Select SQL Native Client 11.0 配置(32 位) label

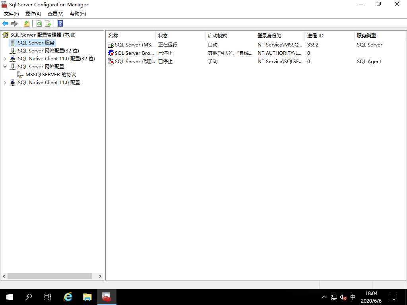tap(56, 59)
